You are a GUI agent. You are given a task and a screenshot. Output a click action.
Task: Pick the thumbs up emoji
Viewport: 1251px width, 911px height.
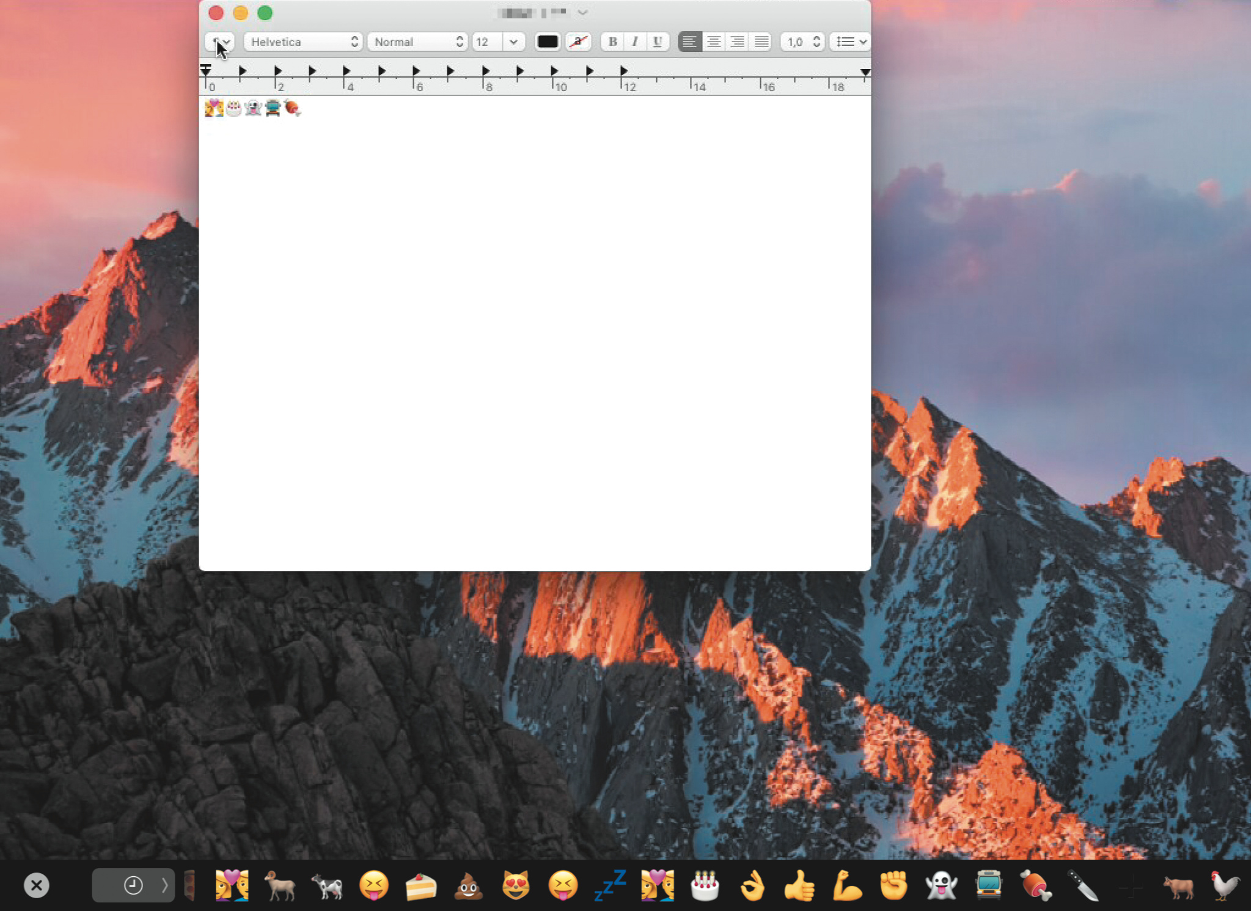coord(799,885)
